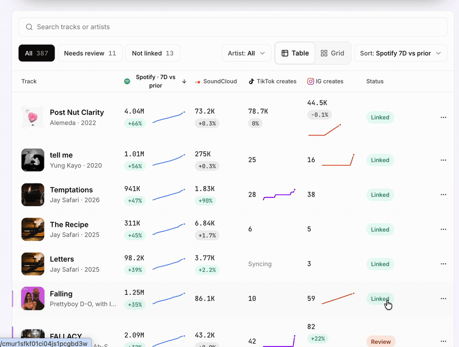
Task: Select the Not linked filter tab
Action: click(x=153, y=53)
